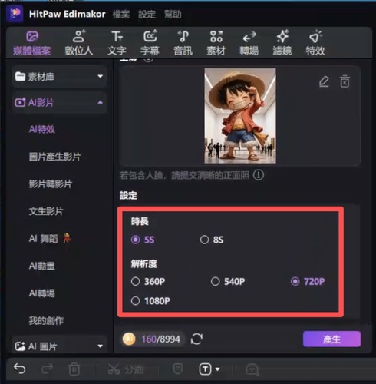
Task: Select the 文字 text tool
Action: 117,43
